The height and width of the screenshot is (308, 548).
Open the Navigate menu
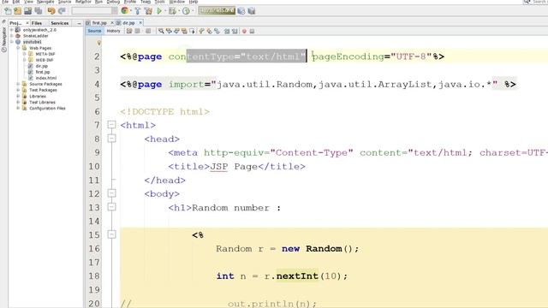pyautogui.click(x=45, y=2)
